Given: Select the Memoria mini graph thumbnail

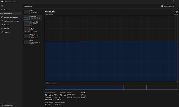Looking at the screenshot, I should point(27,18).
